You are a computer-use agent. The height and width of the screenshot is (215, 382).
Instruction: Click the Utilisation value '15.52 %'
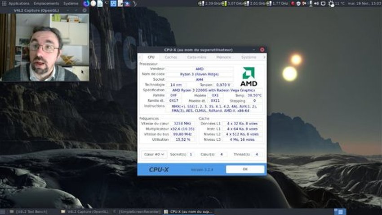(182, 140)
